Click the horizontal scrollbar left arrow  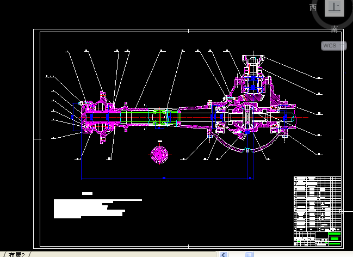224,254
